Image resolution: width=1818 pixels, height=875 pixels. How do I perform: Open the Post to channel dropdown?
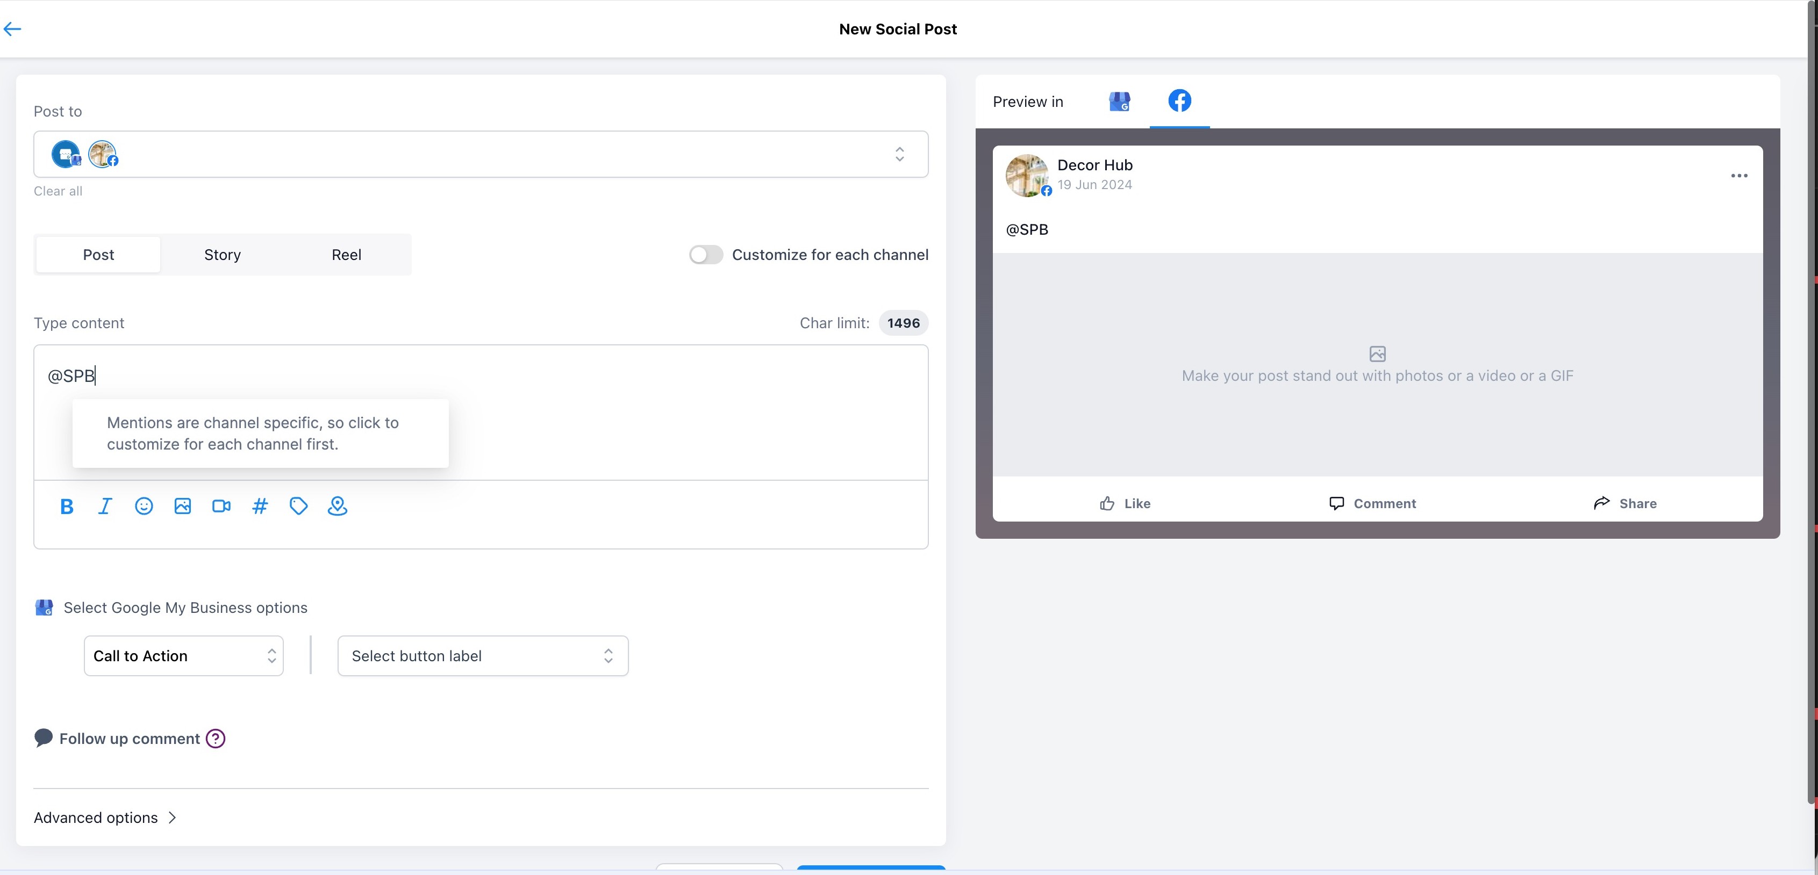point(899,154)
